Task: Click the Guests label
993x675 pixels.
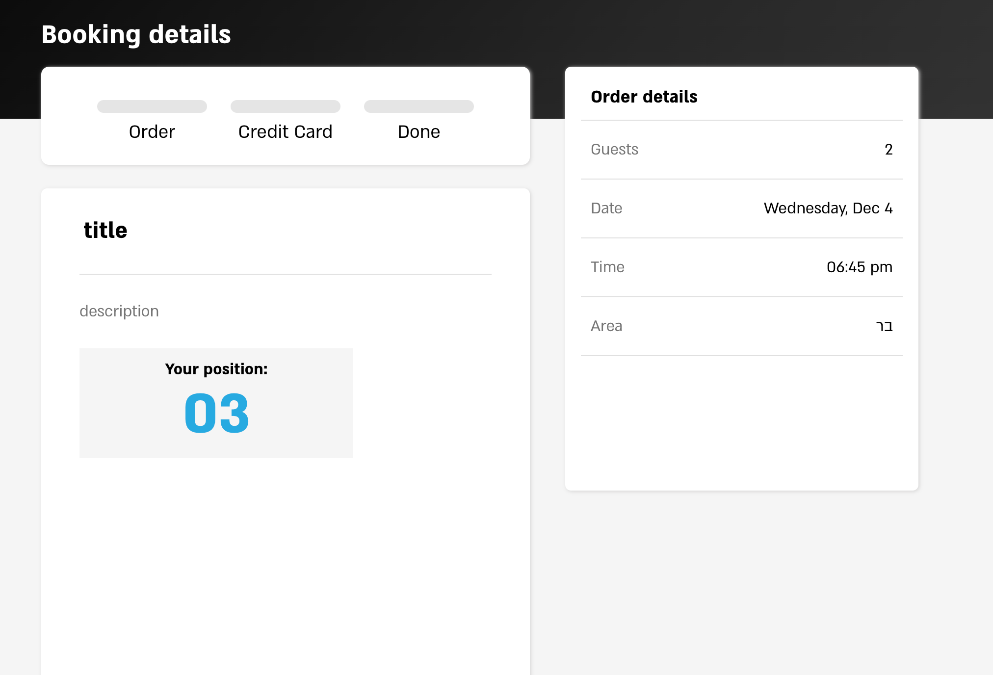Action: click(614, 149)
